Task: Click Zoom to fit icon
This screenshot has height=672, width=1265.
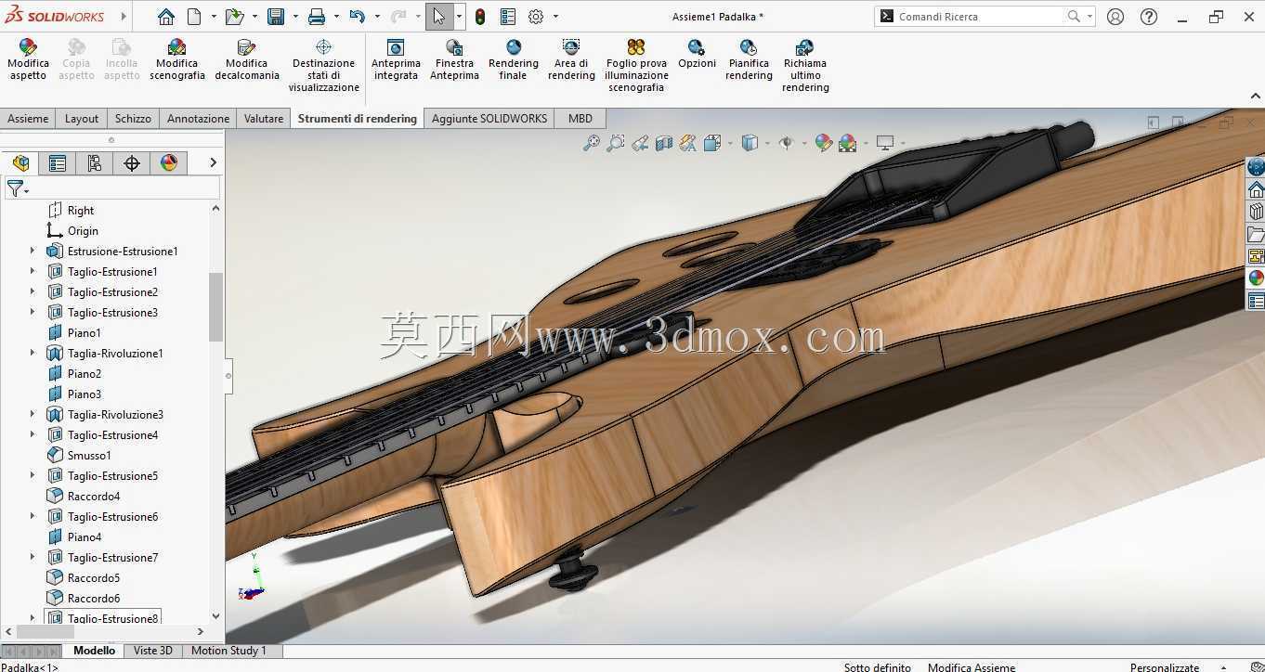Action: tap(592, 143)
